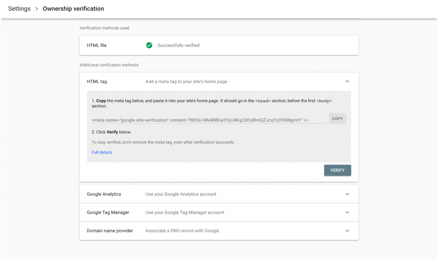Click the COPY button for the meta tag
This screenshot has width=440, height=261.
(x=337, y=119)
